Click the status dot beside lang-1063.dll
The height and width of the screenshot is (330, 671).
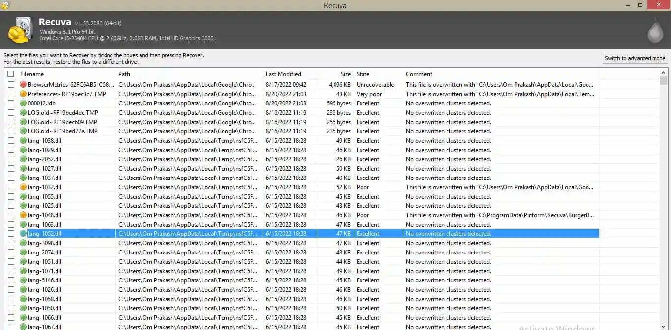[x=23, y=225]
